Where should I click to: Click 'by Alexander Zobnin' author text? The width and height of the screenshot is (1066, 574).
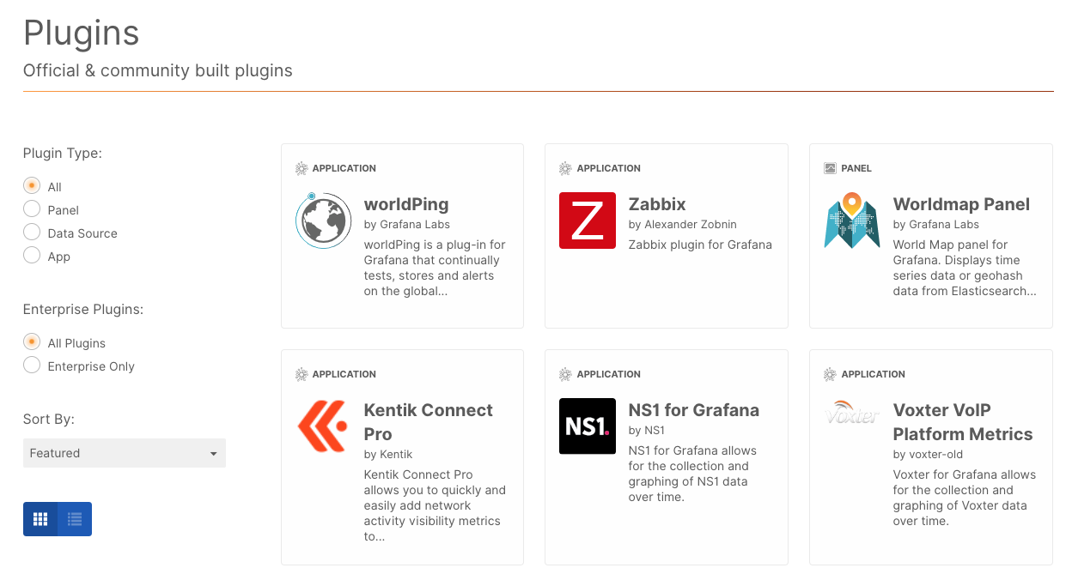tap(683, 225)
